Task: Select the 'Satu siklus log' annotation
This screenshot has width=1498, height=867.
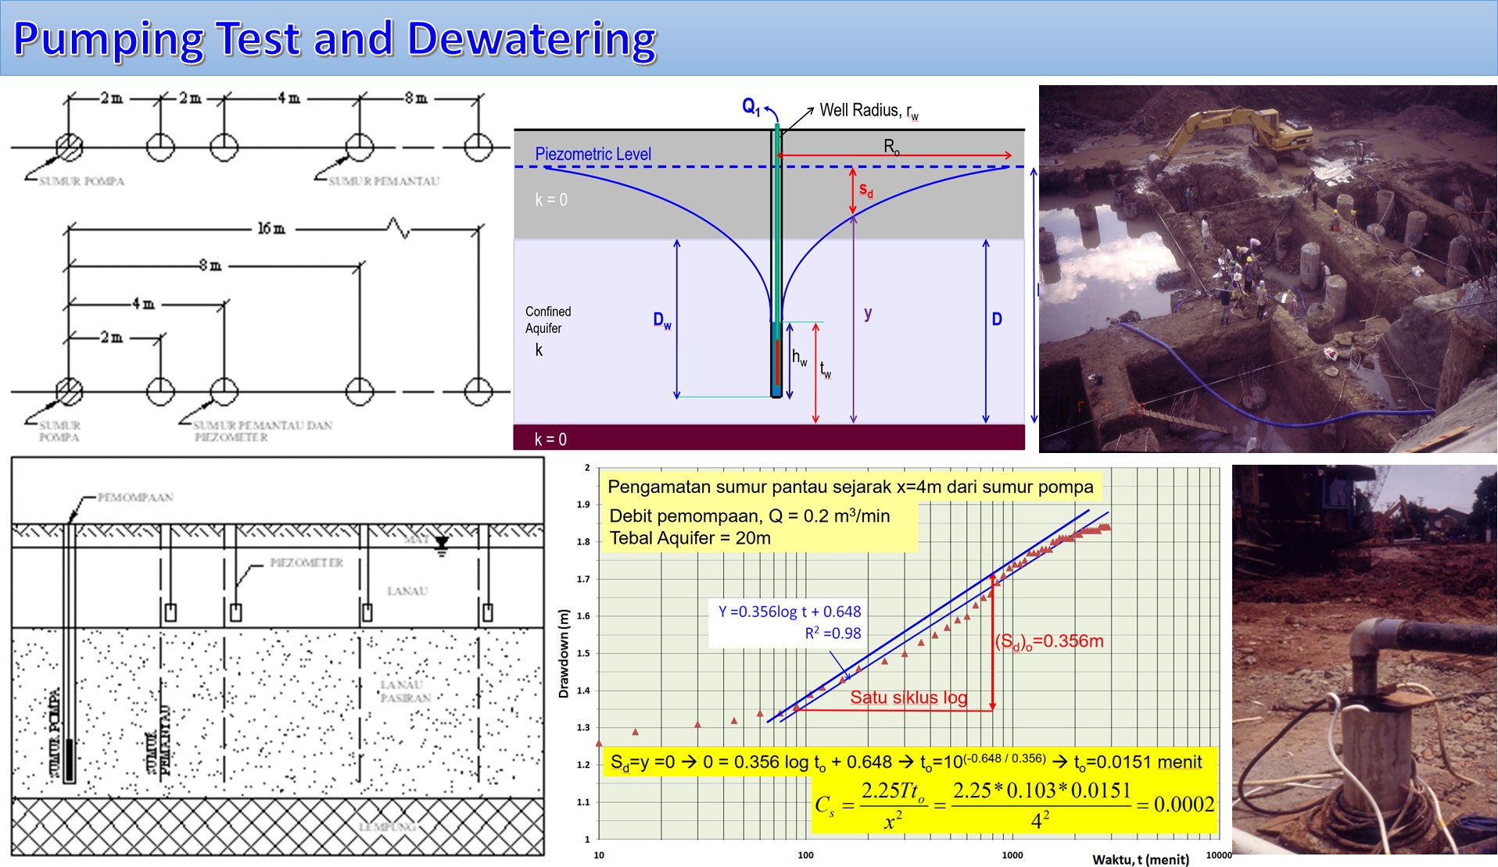Action: [x=908, y=698]
